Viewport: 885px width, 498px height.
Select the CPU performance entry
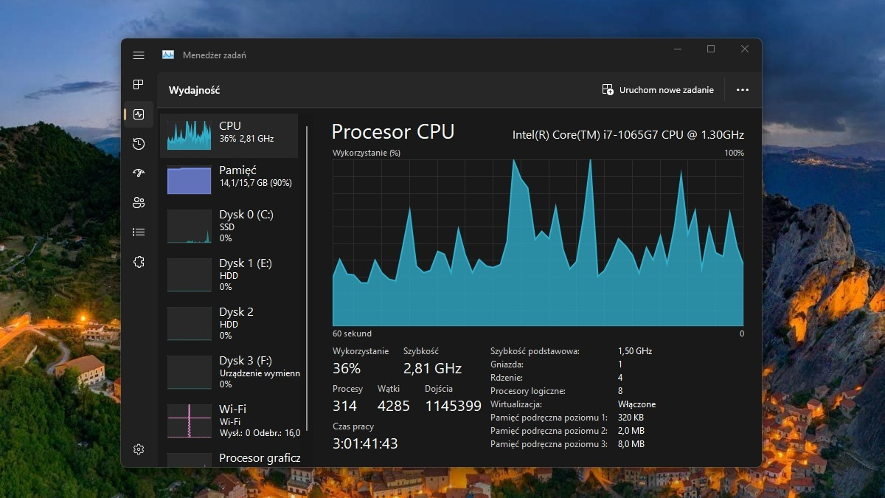pyautogui.click(x=229, y=136)
